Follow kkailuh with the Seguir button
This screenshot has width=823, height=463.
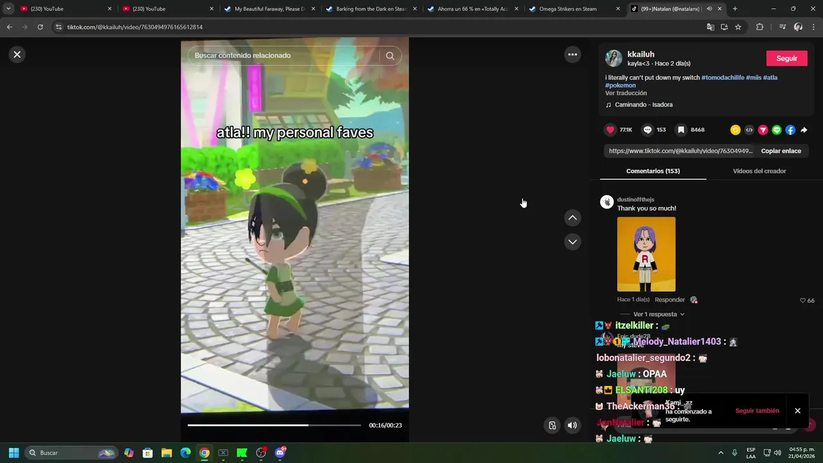coord(786,59)
